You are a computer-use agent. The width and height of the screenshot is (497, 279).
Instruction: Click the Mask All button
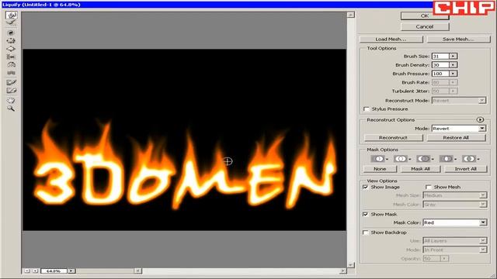click(420, 169)
